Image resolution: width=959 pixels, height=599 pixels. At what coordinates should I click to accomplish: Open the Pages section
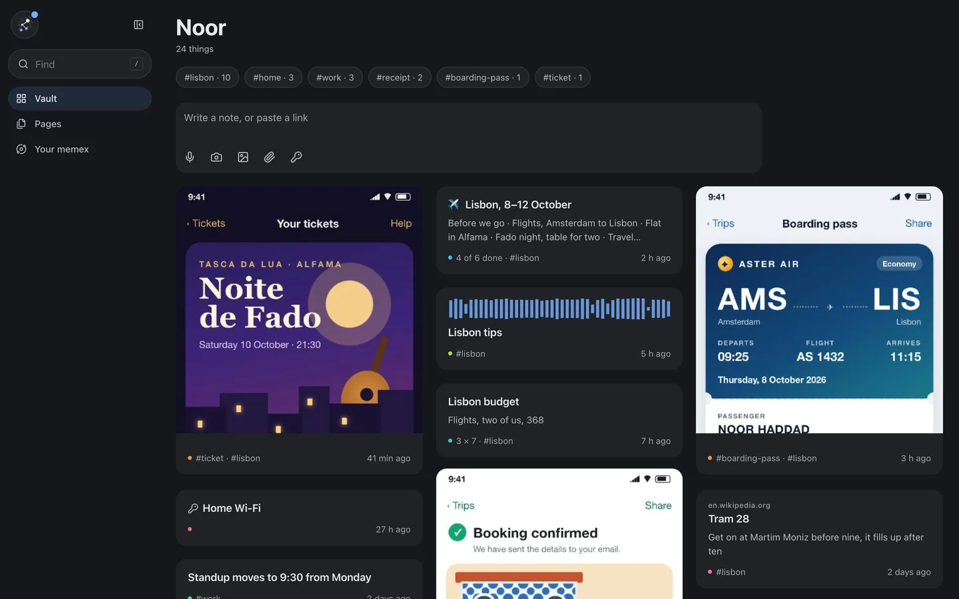point(80,124)
